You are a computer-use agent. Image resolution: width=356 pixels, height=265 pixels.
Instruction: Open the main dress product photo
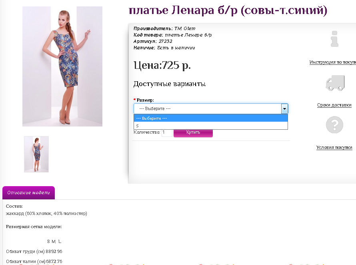tap(62, 66)
